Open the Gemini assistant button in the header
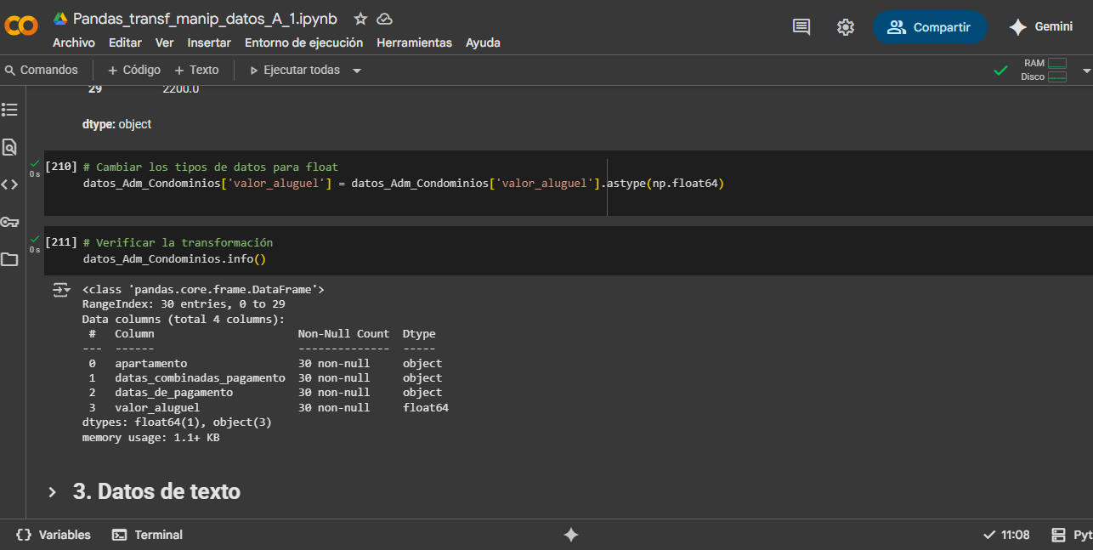The height and width of the screenshot is (550, 1093). pyautogui.click(x=1040, y=27)
